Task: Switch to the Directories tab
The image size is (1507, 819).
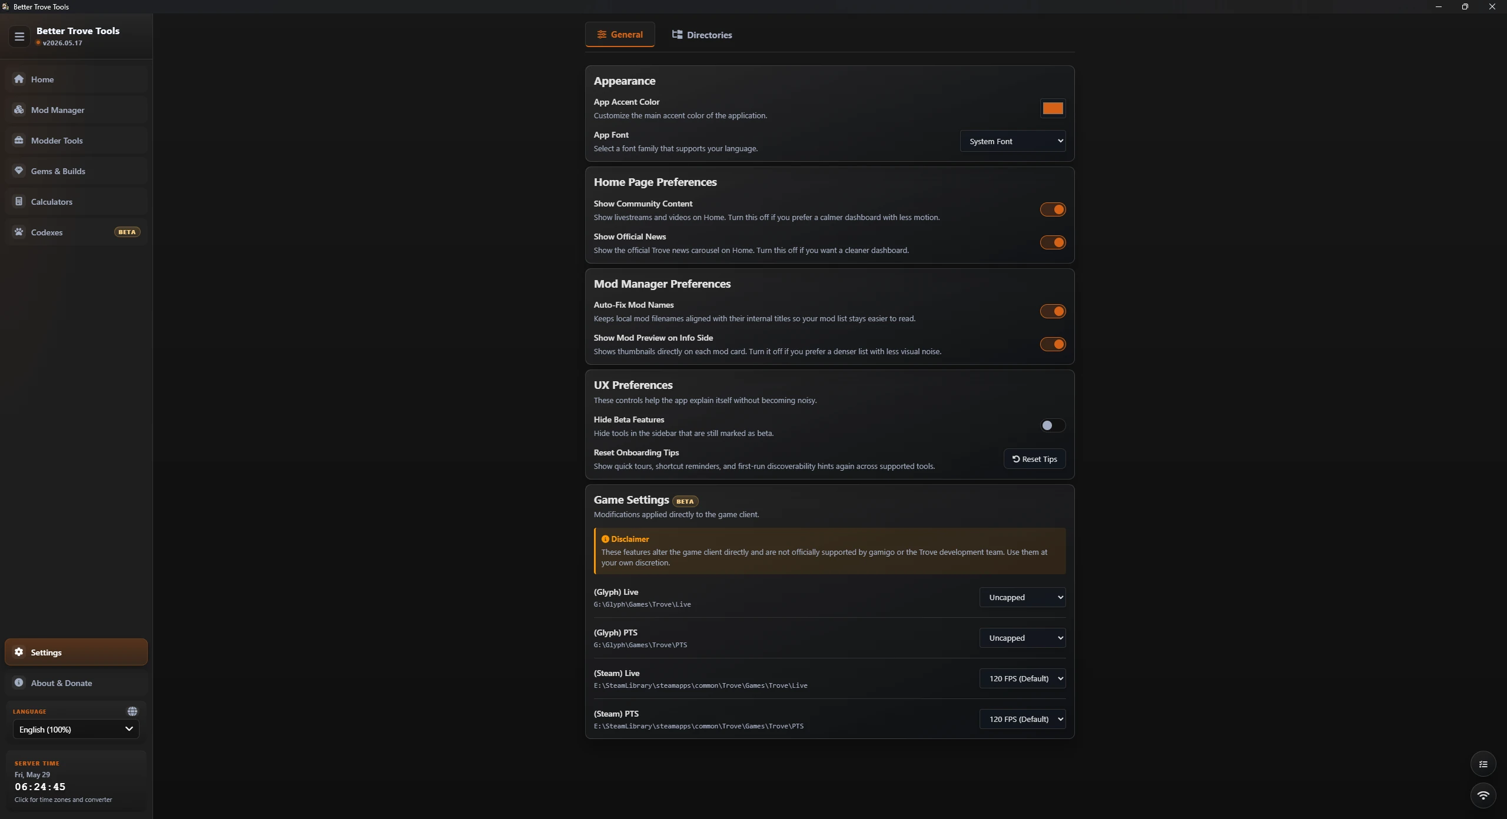Action: pyautogui.click(x=702, y=35)
